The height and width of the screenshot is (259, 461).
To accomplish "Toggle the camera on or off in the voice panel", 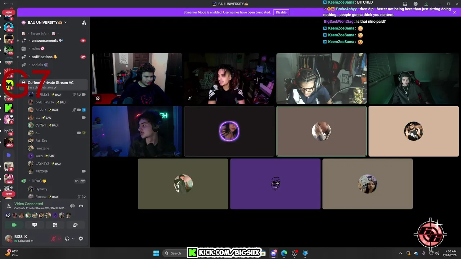I will [14, 225].
